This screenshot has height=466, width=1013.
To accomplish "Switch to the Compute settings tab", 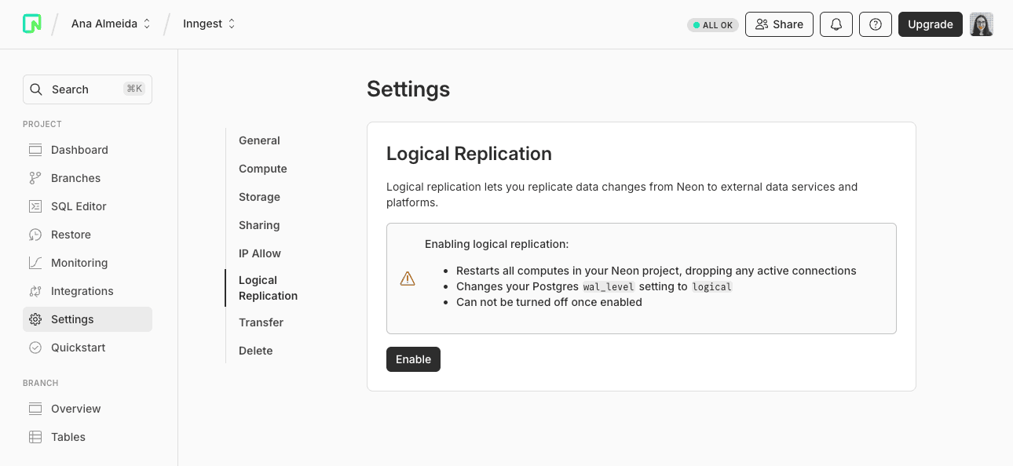I will point(262,169).
